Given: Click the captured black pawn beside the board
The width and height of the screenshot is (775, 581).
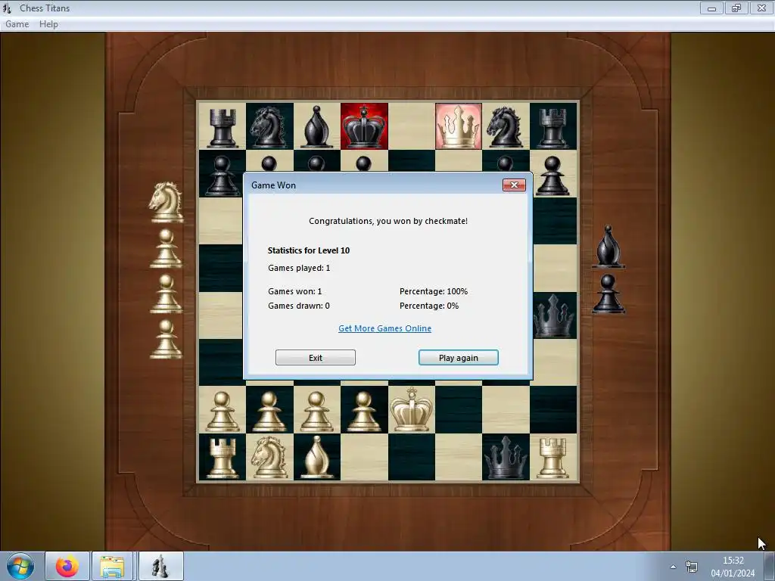Looking at the screenshot, I should tap(608, 294).
